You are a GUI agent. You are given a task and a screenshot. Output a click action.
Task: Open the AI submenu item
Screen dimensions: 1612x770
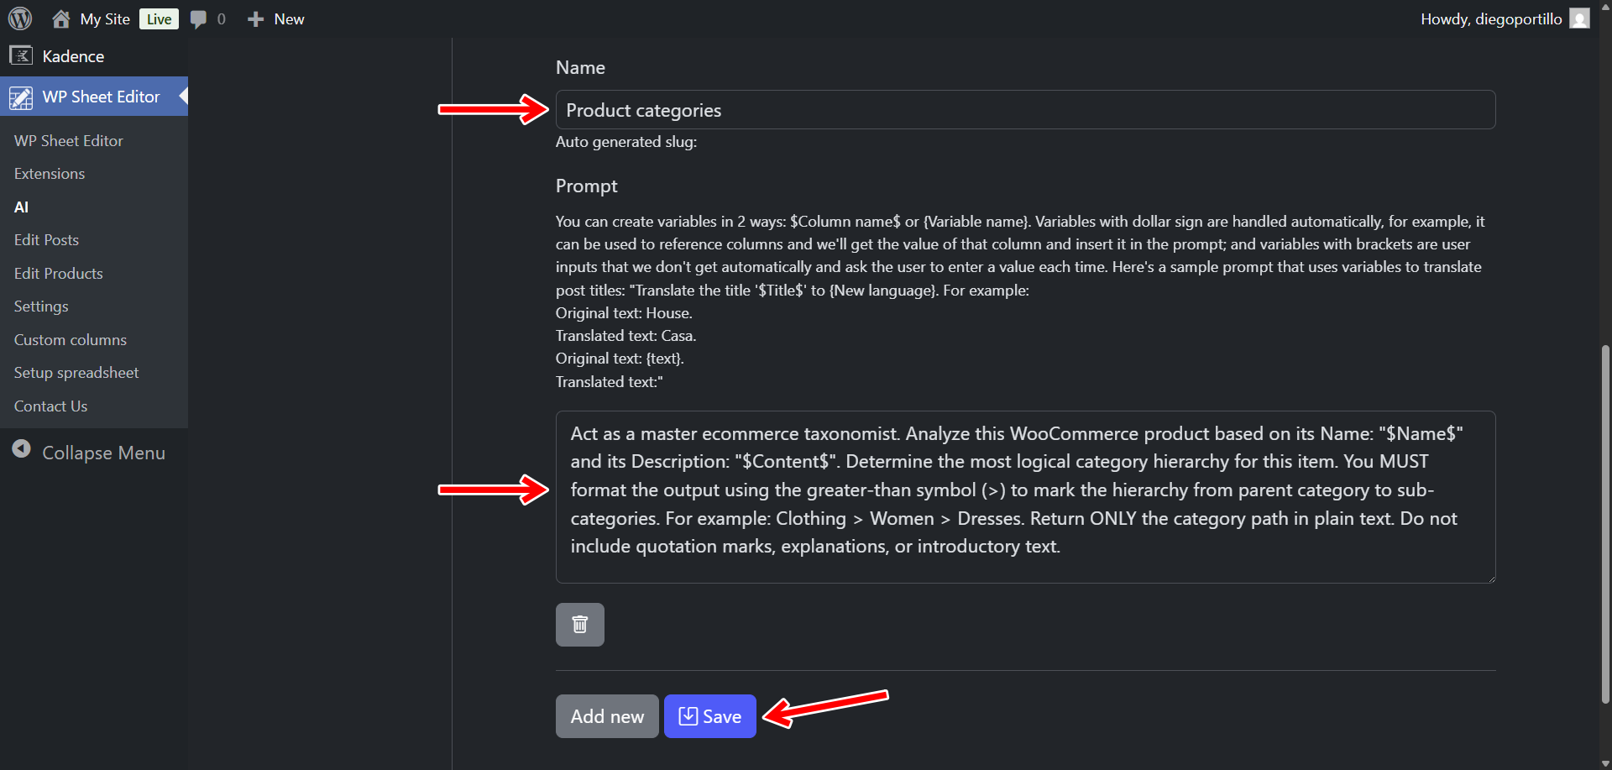click(x=22, y=207)
